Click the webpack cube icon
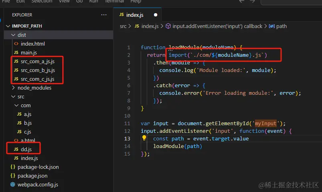 (13, 184)
